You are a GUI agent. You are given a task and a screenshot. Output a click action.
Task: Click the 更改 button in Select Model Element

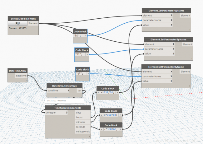pyautogui.click(x=17, y=23)
